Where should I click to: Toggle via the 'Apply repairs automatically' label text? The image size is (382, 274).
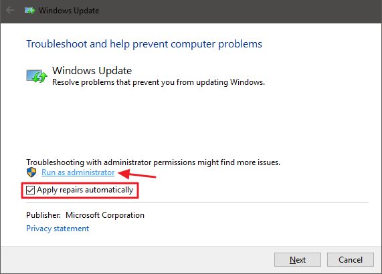click(85, 190)
